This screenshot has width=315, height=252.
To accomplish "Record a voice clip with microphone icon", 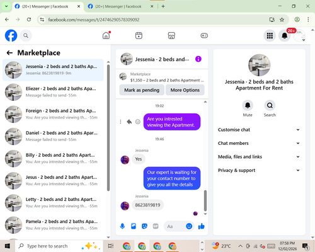I will coord(122,226).
